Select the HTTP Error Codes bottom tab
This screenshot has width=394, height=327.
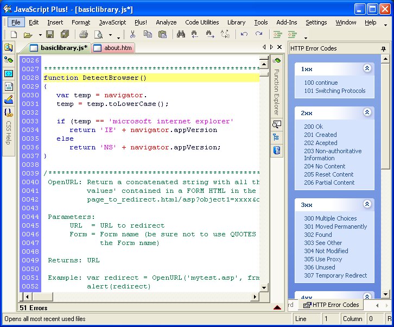coord(331,305)
